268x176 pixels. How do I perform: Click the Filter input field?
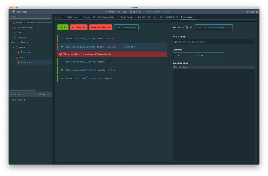point(30,17)
